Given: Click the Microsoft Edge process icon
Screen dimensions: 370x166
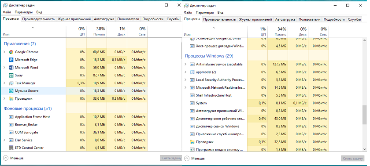Looking at the screenshot, I should (x=11, y=60).
